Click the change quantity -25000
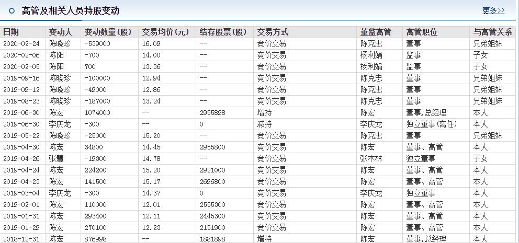The image size is (519, 243). (x=95, y=136)
